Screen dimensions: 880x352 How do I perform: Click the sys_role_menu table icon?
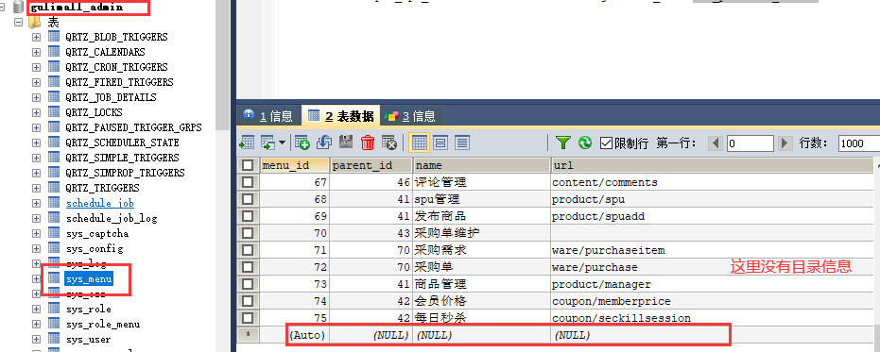coord(54,324)
